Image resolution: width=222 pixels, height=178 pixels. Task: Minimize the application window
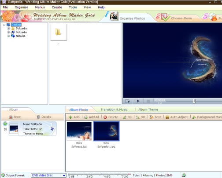[210, 2]
